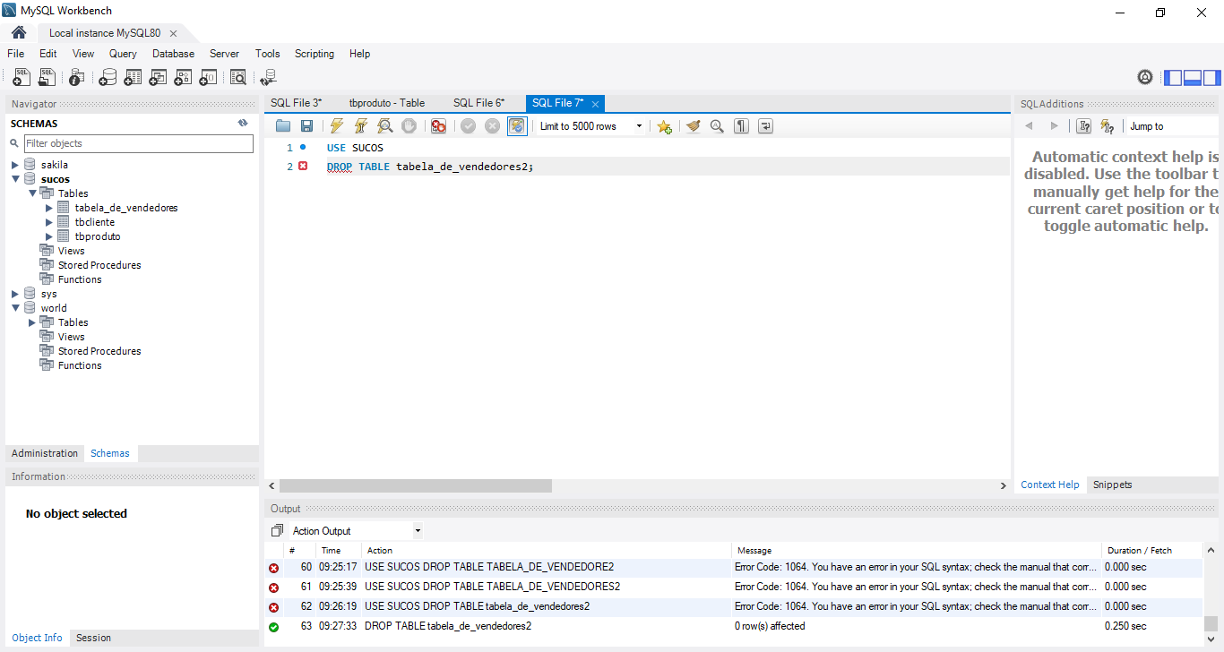Expand the sakila schema
The image size is (1224, 652).
[x=15, y=165]
